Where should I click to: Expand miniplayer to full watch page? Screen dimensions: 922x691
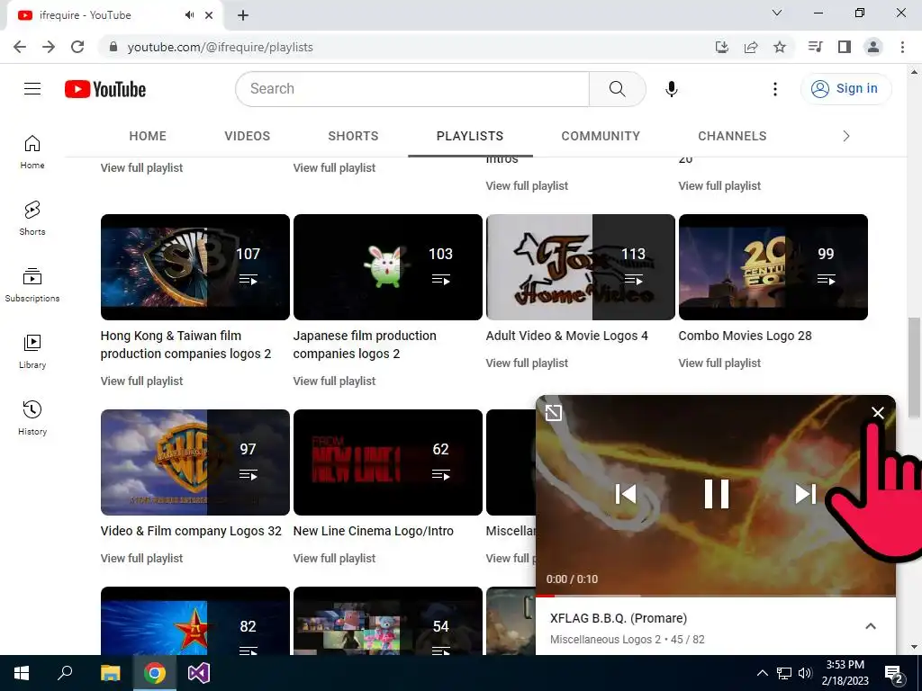click(554, 412)
